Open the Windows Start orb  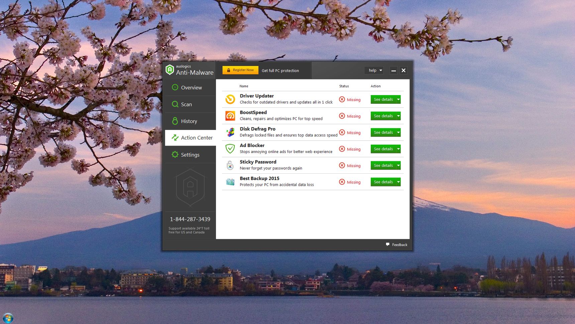click(8, 318)
